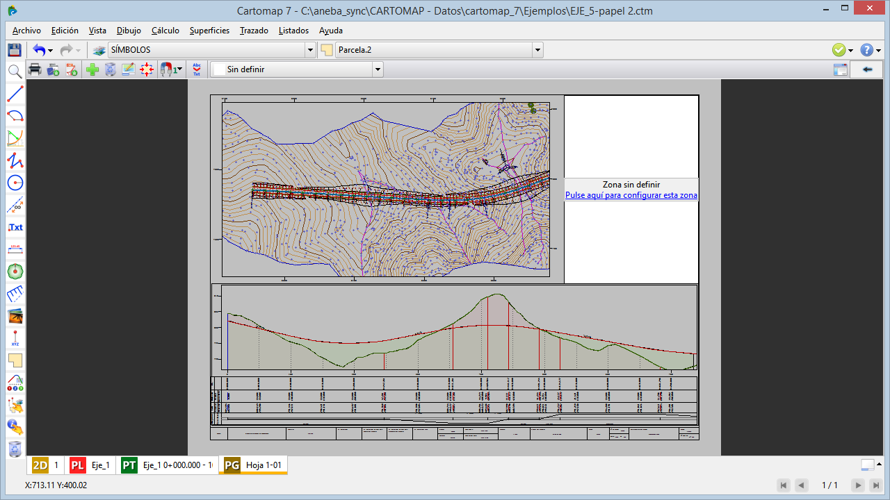This screenshot has height=500, width=890.
Task: Expand the Parcela.2 dropdown list
Action: (x=537, y=50)
